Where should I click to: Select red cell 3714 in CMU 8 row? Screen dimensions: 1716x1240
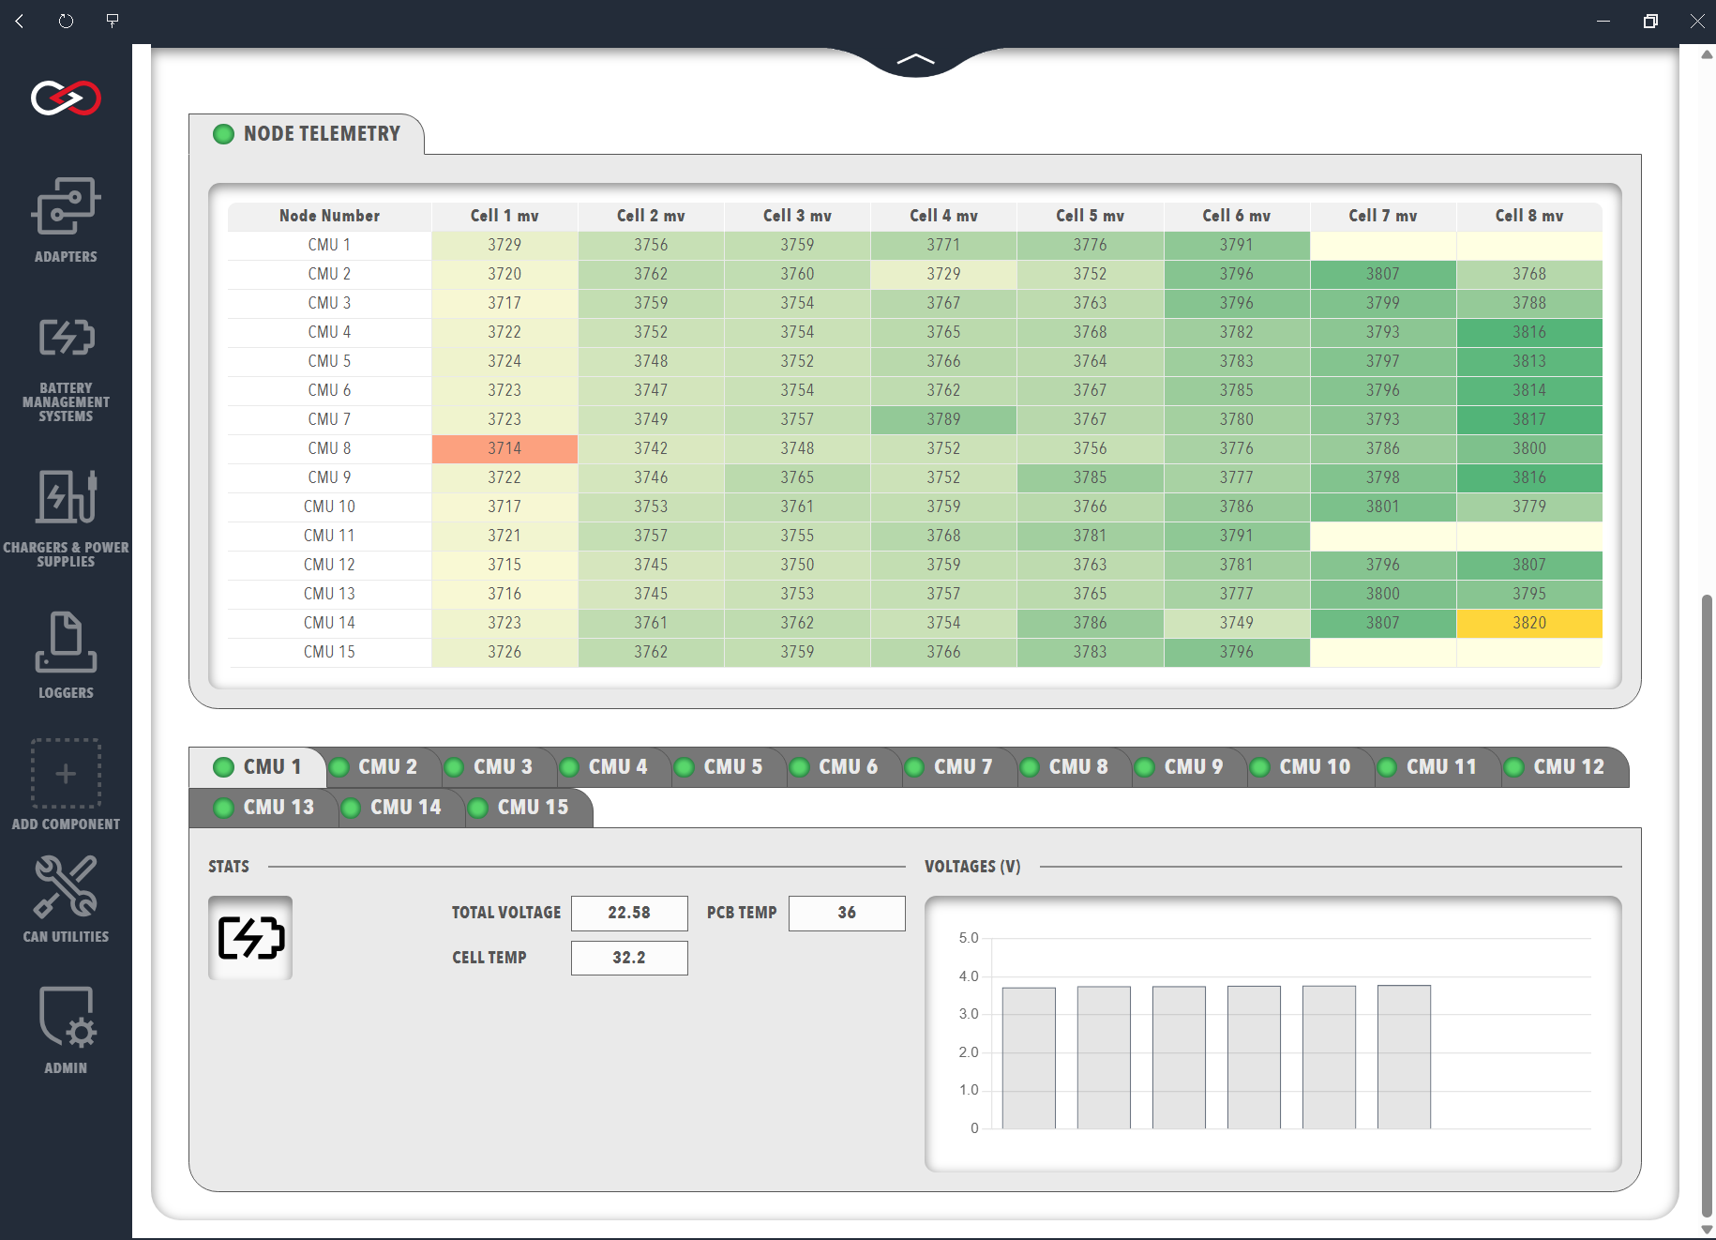tap(504, 448)
